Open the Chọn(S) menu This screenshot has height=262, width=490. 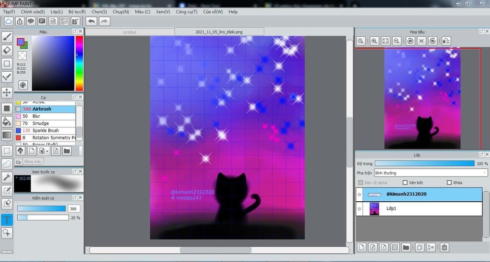(x=99, y=11)
